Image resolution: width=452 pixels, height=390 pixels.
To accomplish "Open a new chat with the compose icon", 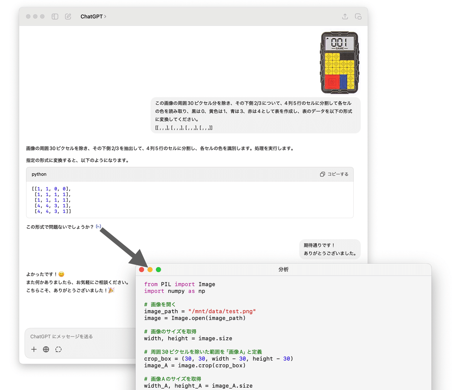I will [x=68, y=17].
